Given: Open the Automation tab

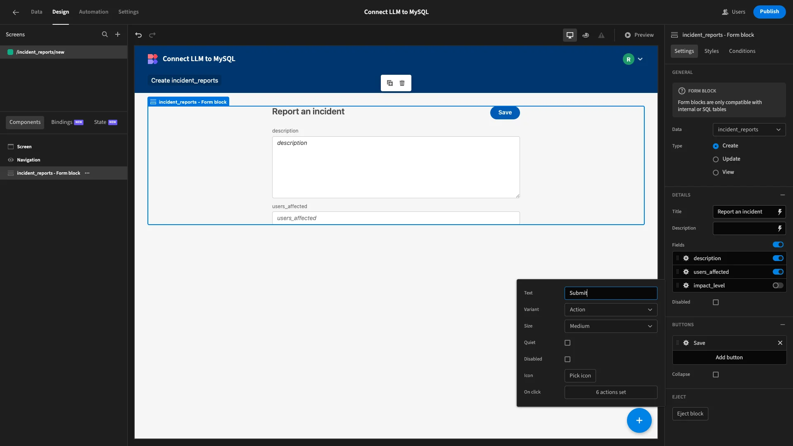Looking at the screenshot, I should tap(94, 12).
